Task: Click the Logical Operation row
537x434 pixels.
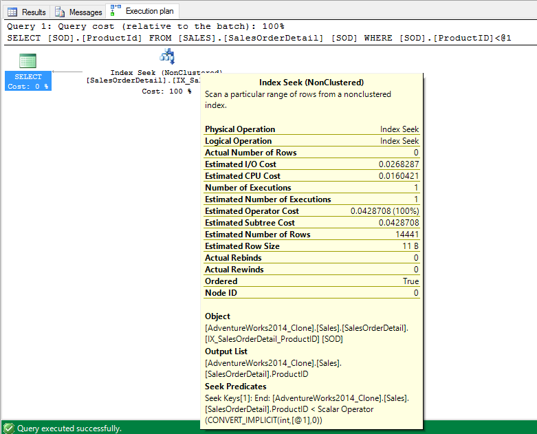Action: click(x=311, y=141)
